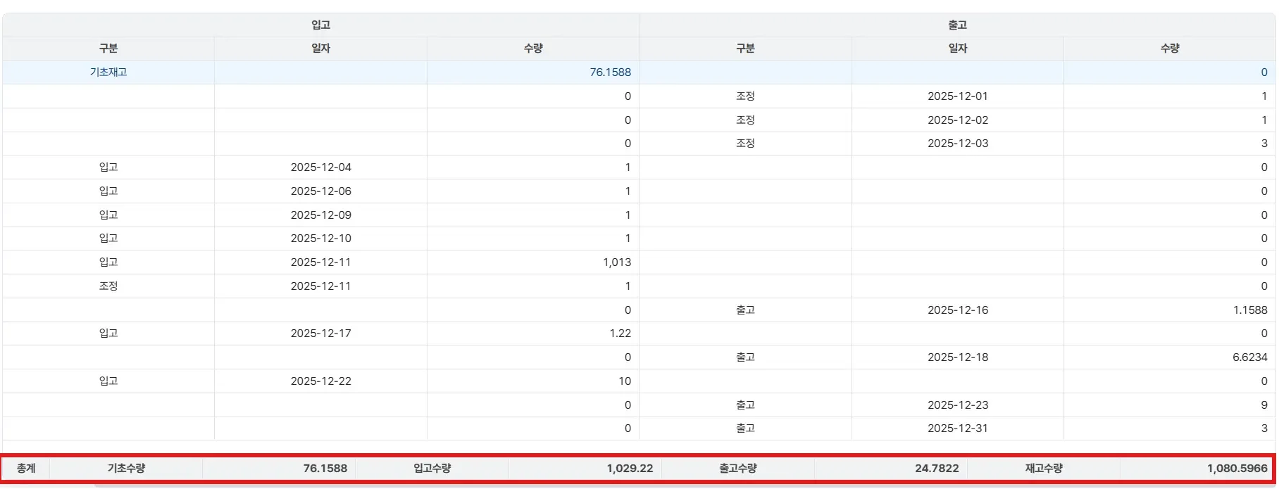1279x489 pixels.
Task: Click 조정 in the 2025-12-01 row
Action: [x=745, y=96]
